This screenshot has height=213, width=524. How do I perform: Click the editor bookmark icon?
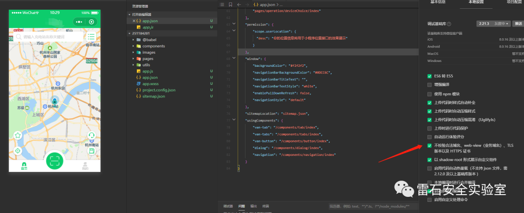click(230, 5)
